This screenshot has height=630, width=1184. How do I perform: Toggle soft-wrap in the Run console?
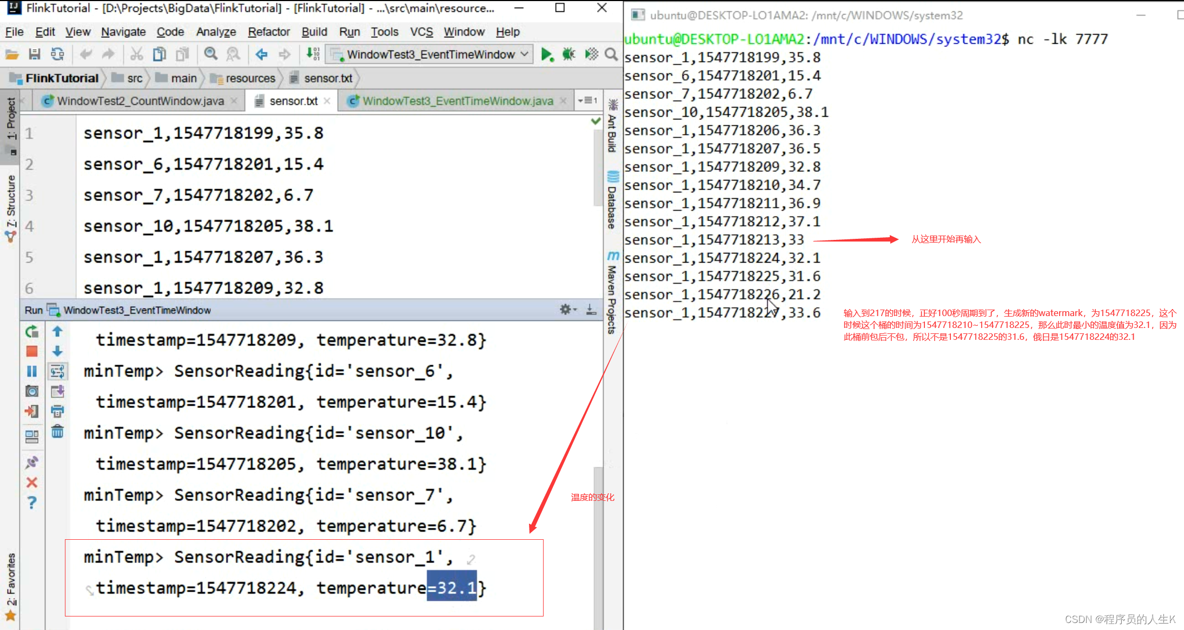tap(57, 372)
